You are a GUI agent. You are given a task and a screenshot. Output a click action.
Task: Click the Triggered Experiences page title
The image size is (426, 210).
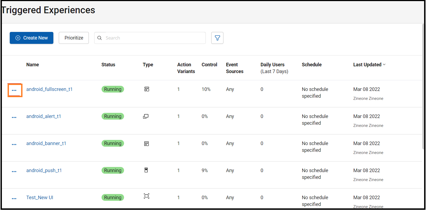click(48, 10)
